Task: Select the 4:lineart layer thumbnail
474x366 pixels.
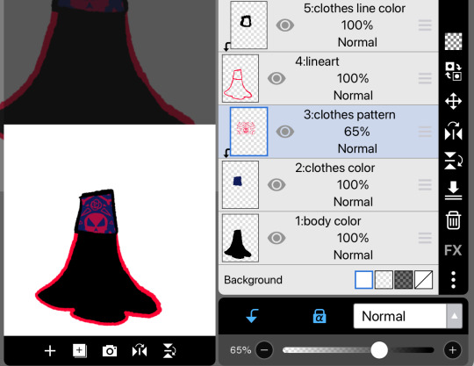Action: coord(241,78)
